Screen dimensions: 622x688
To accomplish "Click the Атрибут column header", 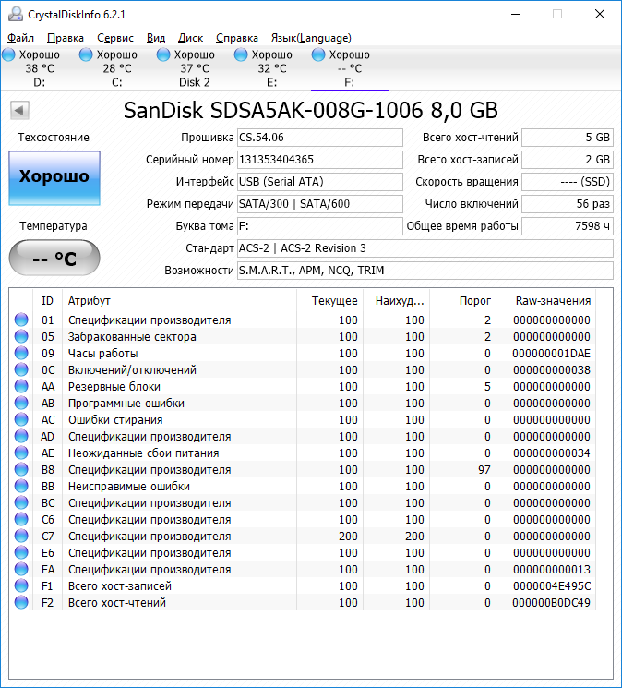I will coord(179,300).
